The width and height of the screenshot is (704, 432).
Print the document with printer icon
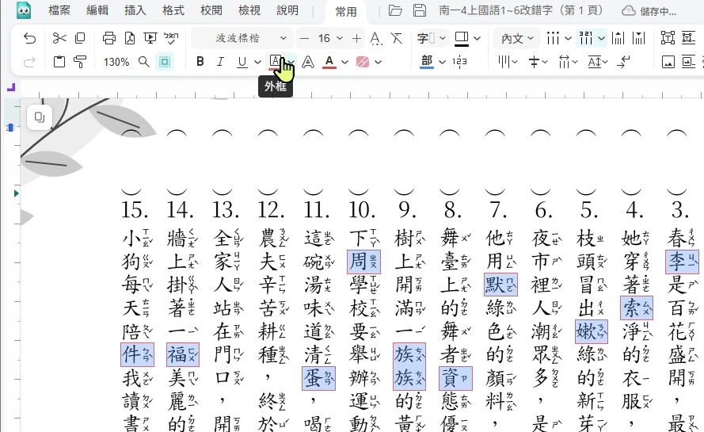[x=109, y=39]
